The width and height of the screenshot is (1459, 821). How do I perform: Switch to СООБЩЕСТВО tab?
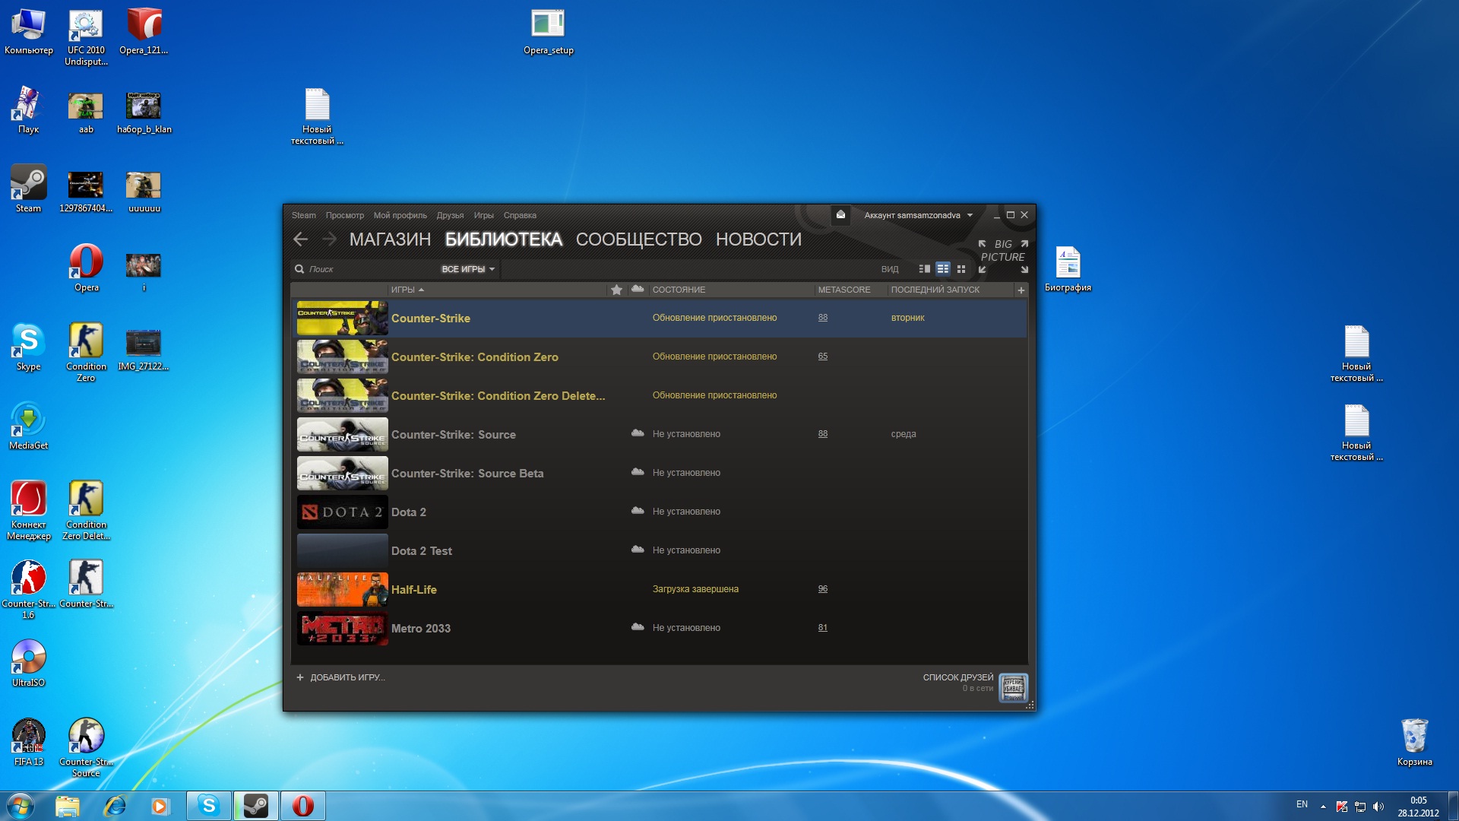(638, 239)
